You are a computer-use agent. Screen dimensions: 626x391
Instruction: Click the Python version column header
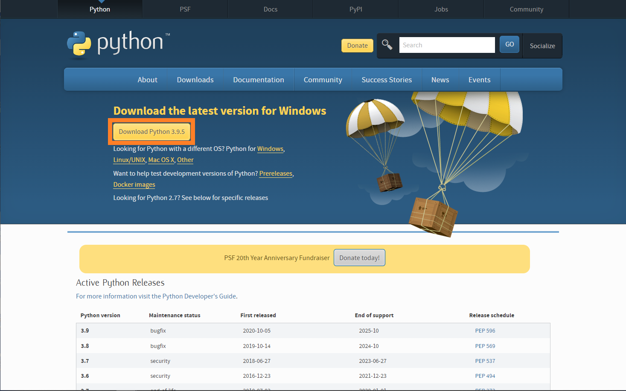100,316
